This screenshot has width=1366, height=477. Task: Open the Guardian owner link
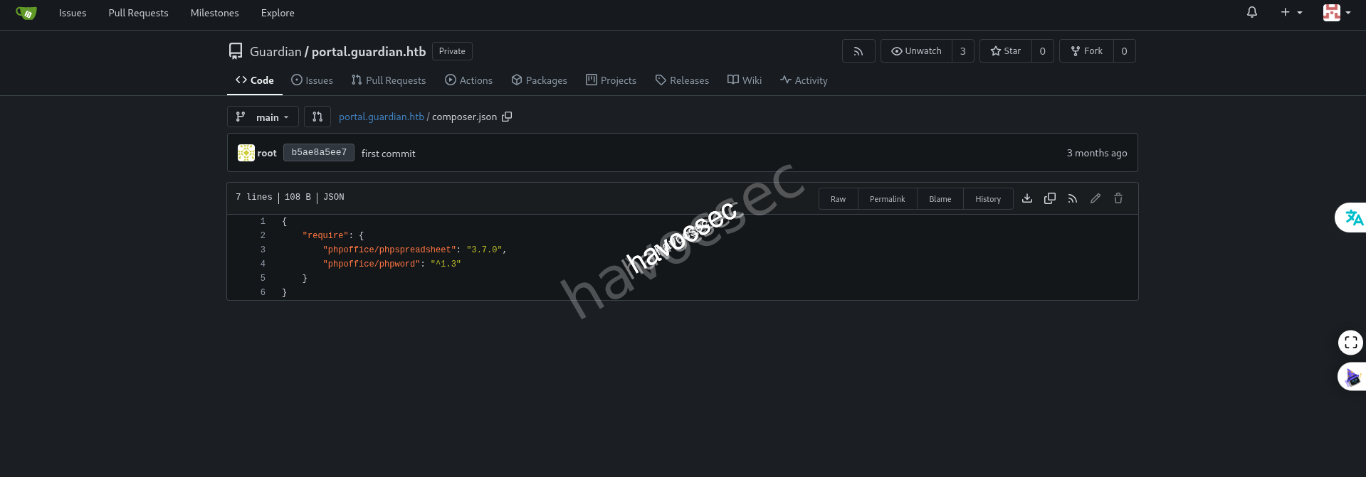(x=275, y=51)
